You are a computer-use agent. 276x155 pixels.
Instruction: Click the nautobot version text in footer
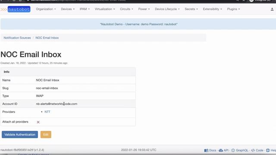click(x=22, y=150)
